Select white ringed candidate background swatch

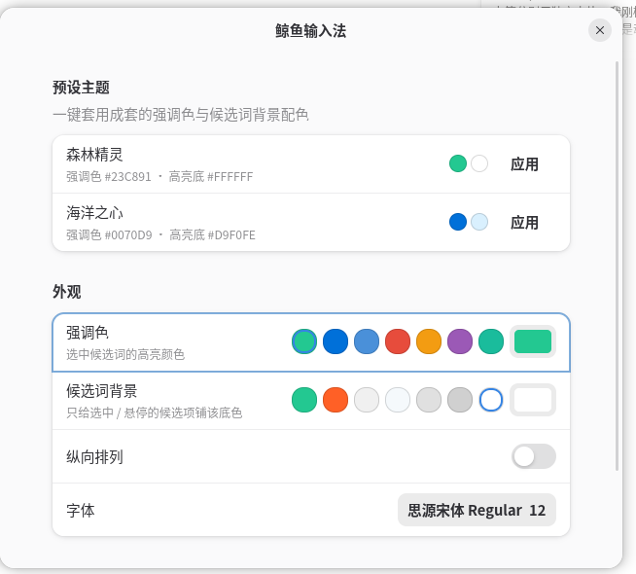(491, 400)
